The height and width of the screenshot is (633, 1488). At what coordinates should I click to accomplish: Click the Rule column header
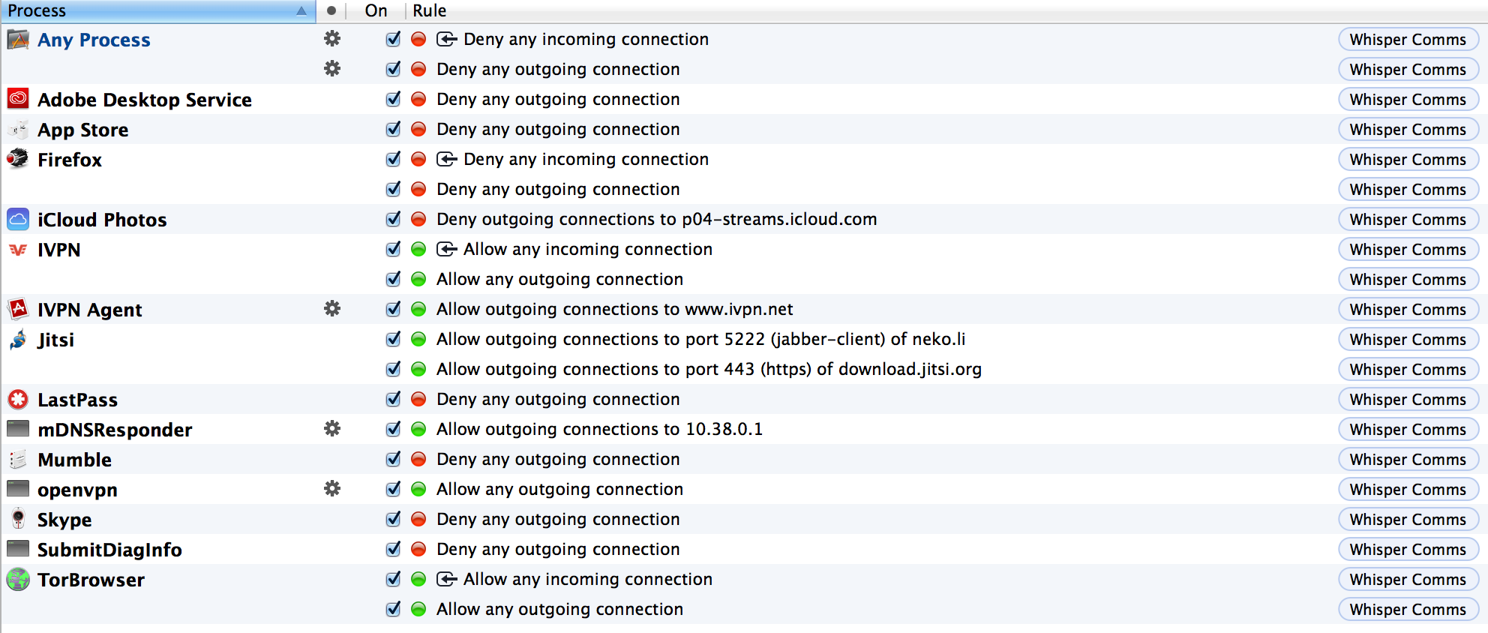point(430,10)
